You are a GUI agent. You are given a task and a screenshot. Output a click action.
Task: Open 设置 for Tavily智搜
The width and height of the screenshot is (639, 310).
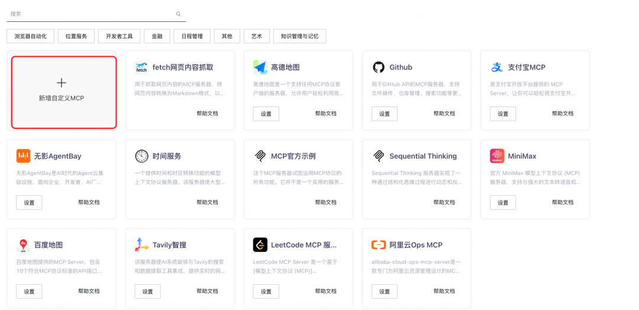pos(147,292)
